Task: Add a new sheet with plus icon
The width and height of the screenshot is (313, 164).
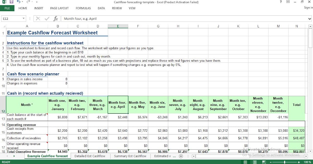Action: click(181, 156)
